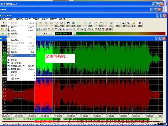Viewport: 168px width, 126px height.
Task: Click the Help (說明) book icon
Action: point(140,24)
